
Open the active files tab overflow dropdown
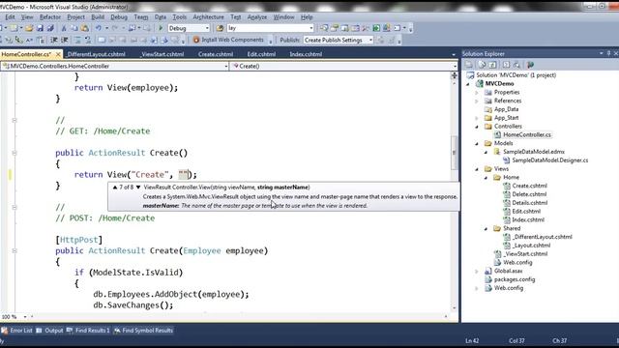pos(454,54)
